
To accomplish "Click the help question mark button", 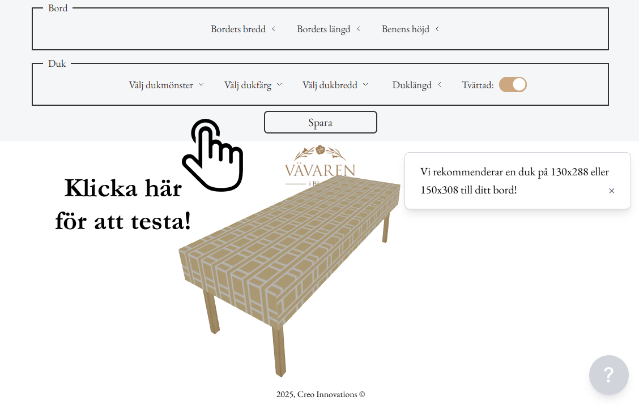I will click(x=608, y=374).
